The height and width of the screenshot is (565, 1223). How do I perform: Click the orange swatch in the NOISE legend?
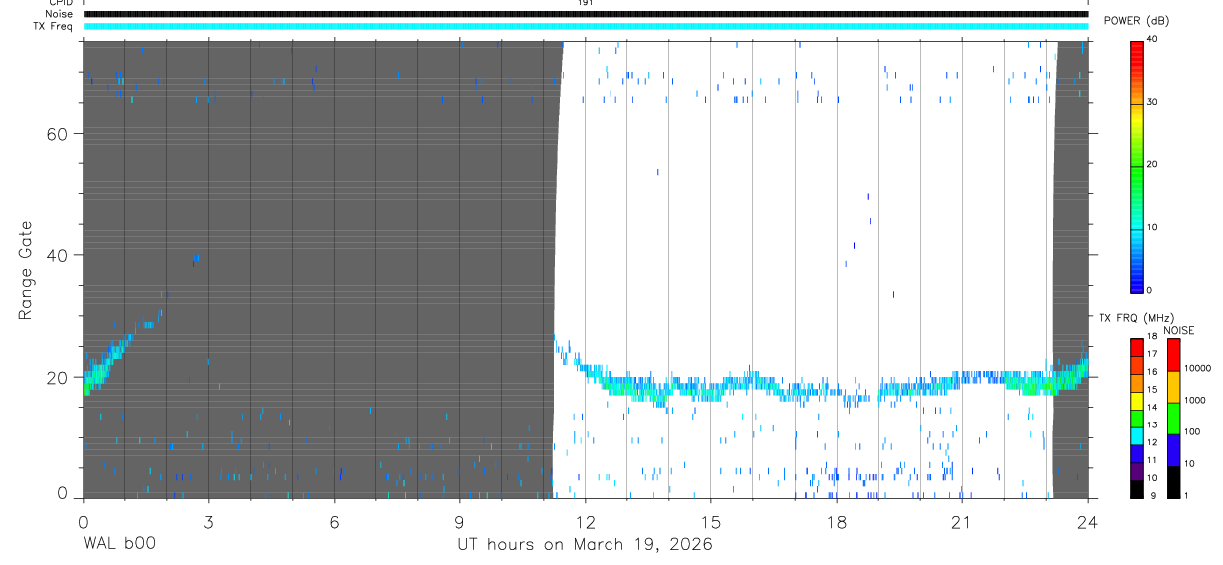click(1173, 387)
